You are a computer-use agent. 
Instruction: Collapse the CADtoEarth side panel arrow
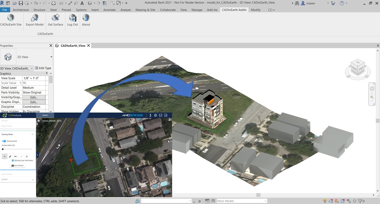click(x=37, y=155)
